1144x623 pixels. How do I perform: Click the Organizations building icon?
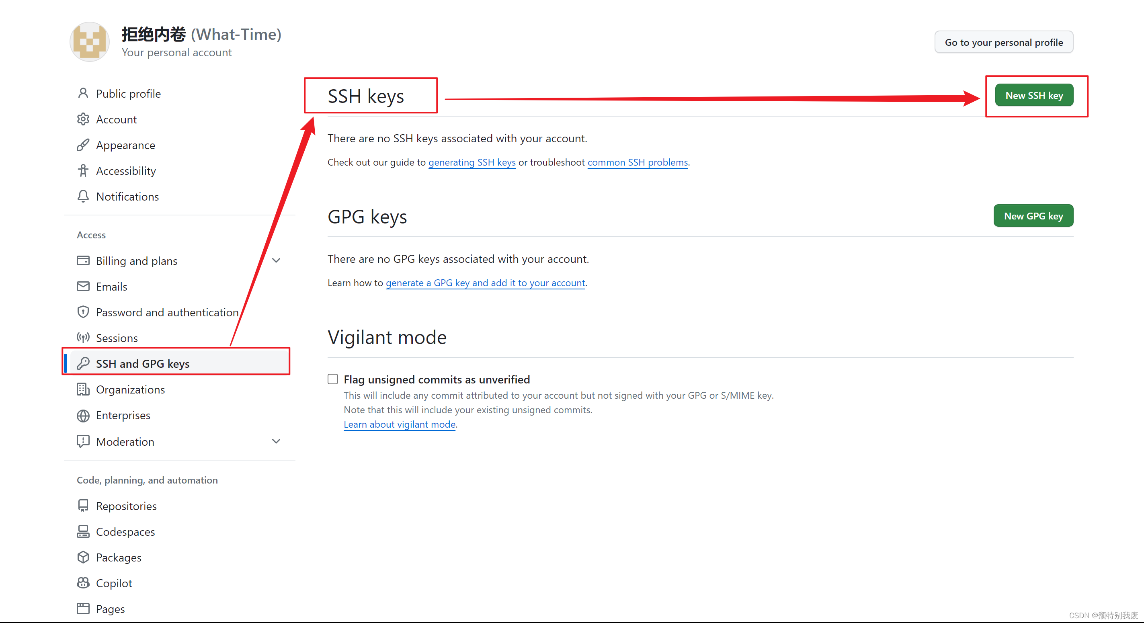point(83,389)
